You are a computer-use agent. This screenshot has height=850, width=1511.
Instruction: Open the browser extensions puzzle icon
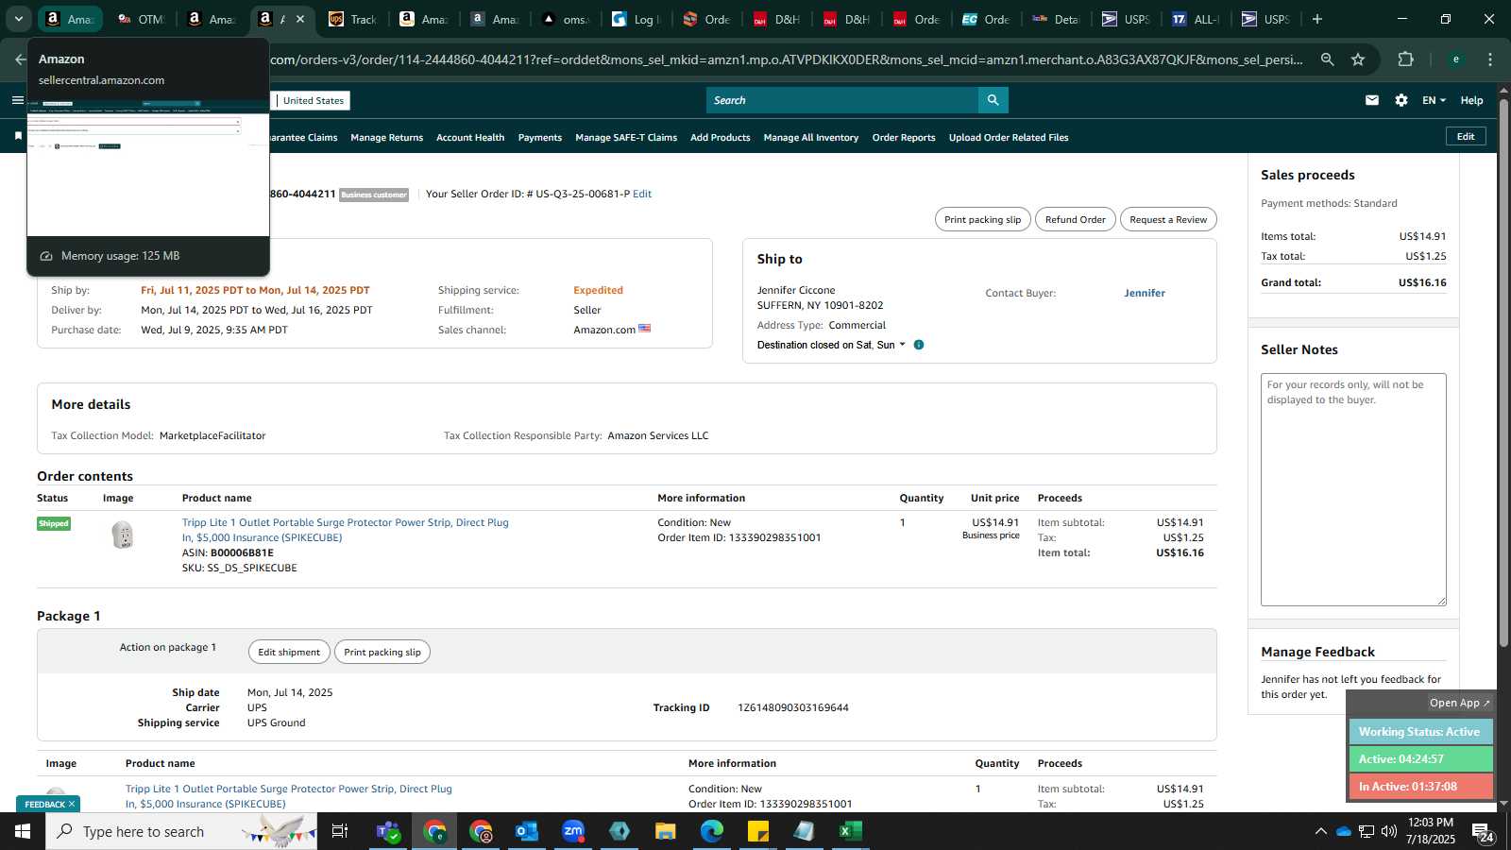pyautogui.click(x=1405, y=59)
